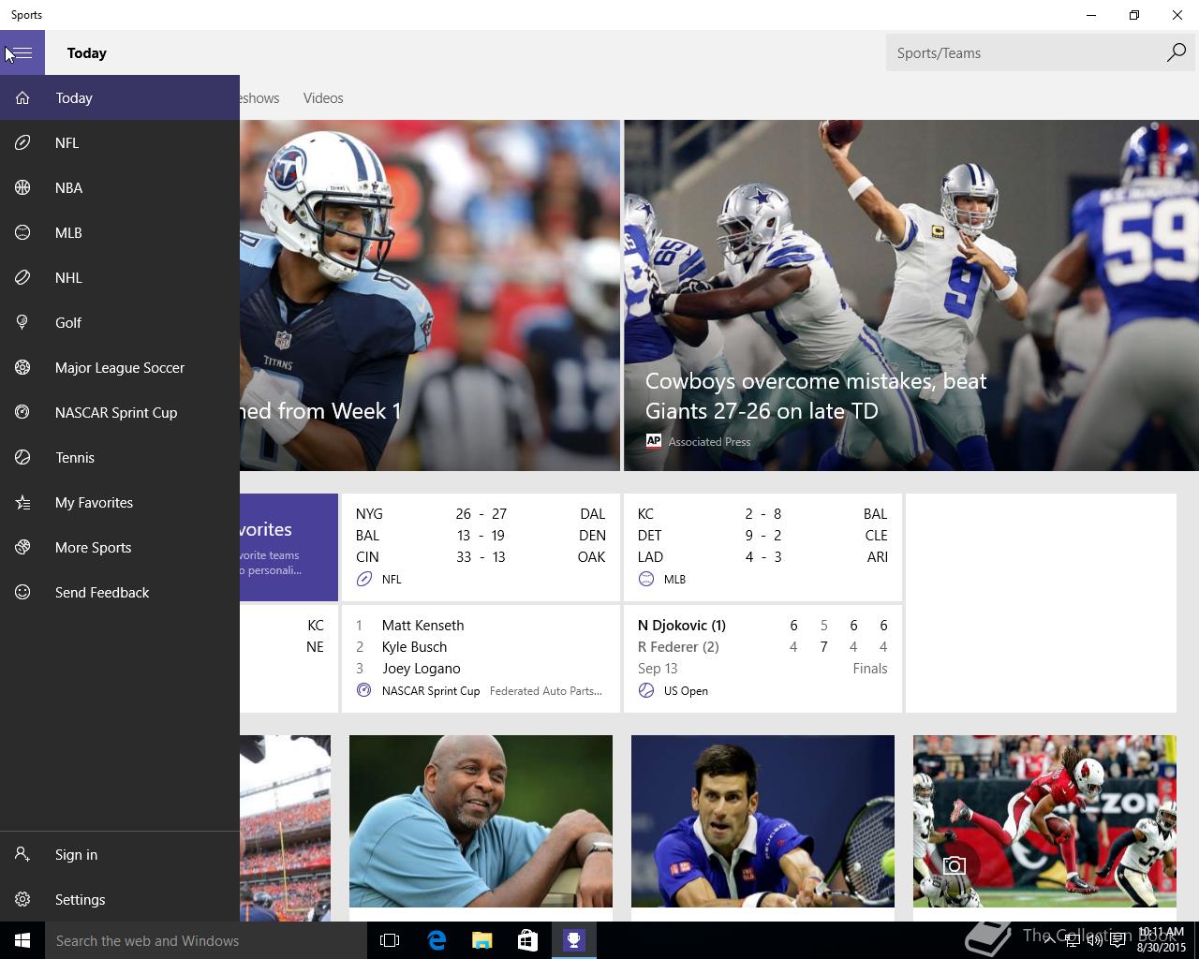Click Send Feedback
The width and height of the screenshot is (1199, 959).
120,592
